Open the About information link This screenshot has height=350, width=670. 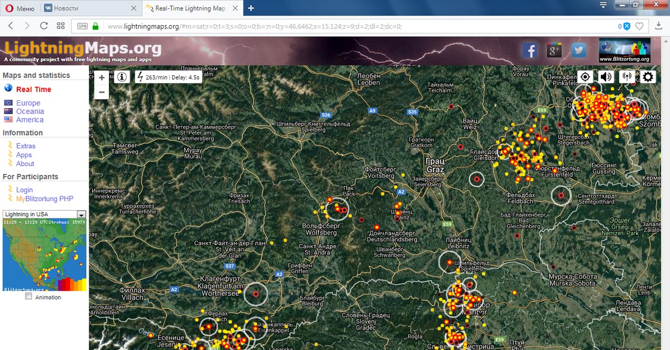click(25, 164)
